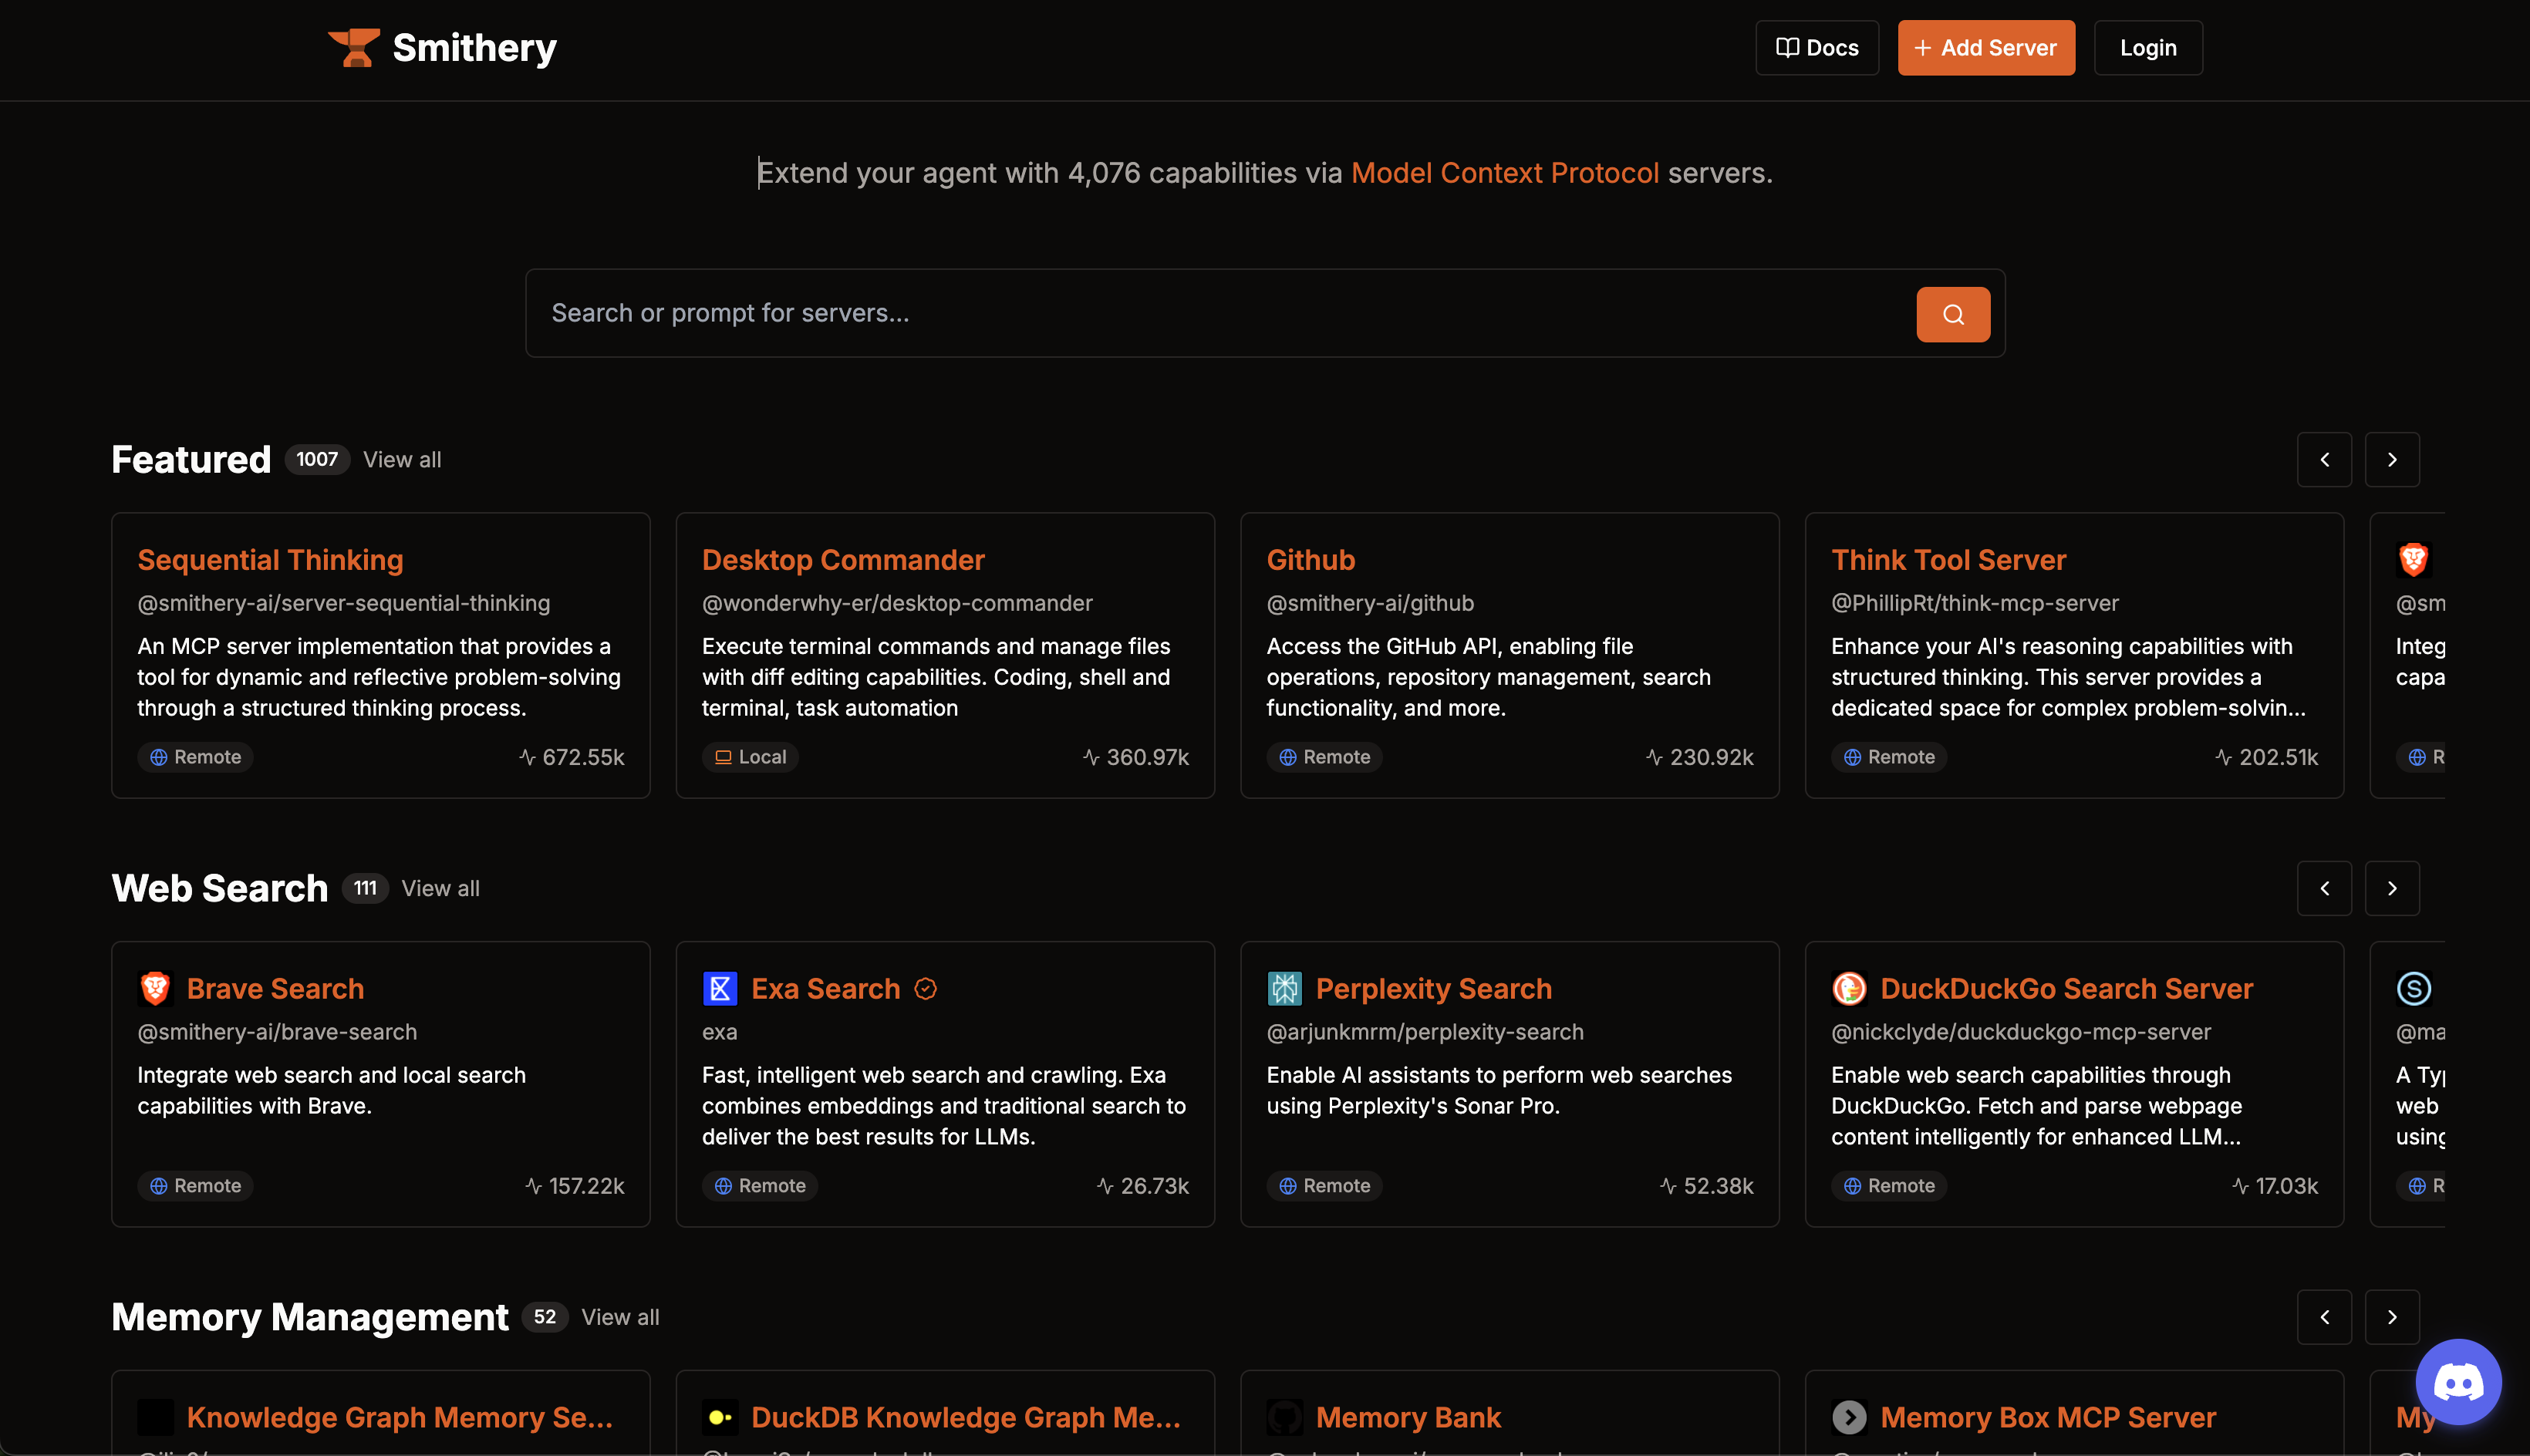
Task: Click the Remote badge on Brave Search card
Action: click(195, 1186)
